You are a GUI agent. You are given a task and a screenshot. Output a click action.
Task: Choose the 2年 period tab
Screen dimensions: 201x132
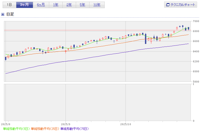pyautogui.click(x=69, y=5)
